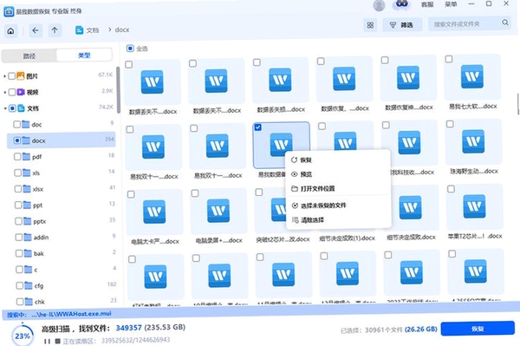Open thumbnail of 数据恢复、....docx

(344, 79)
